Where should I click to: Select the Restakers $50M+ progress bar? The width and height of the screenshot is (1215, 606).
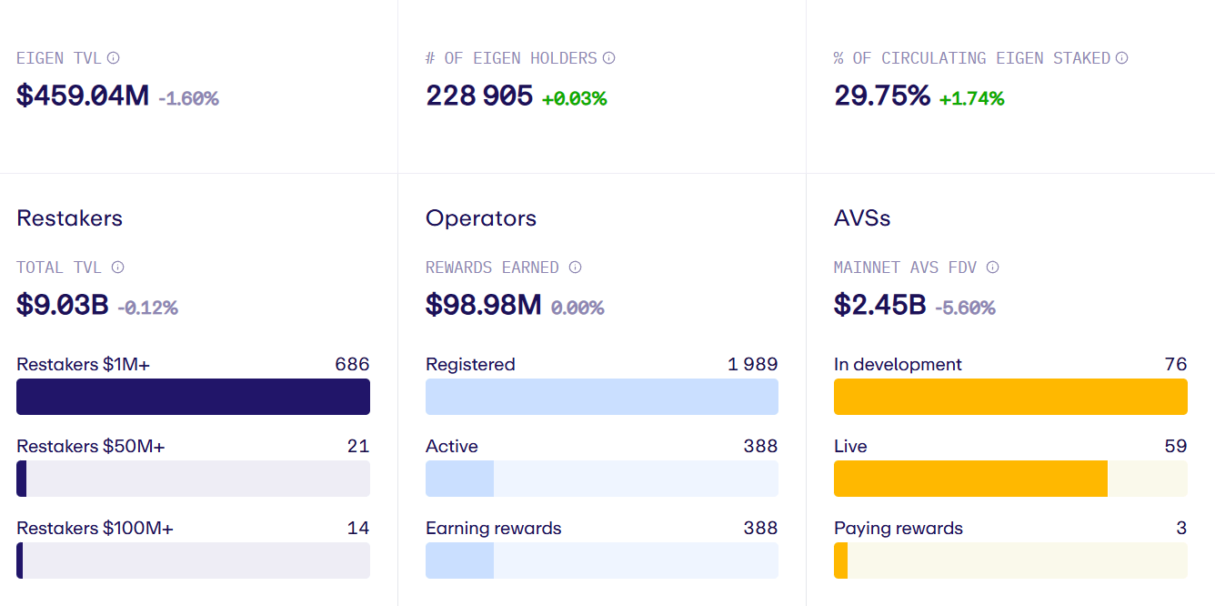point(193,479)
